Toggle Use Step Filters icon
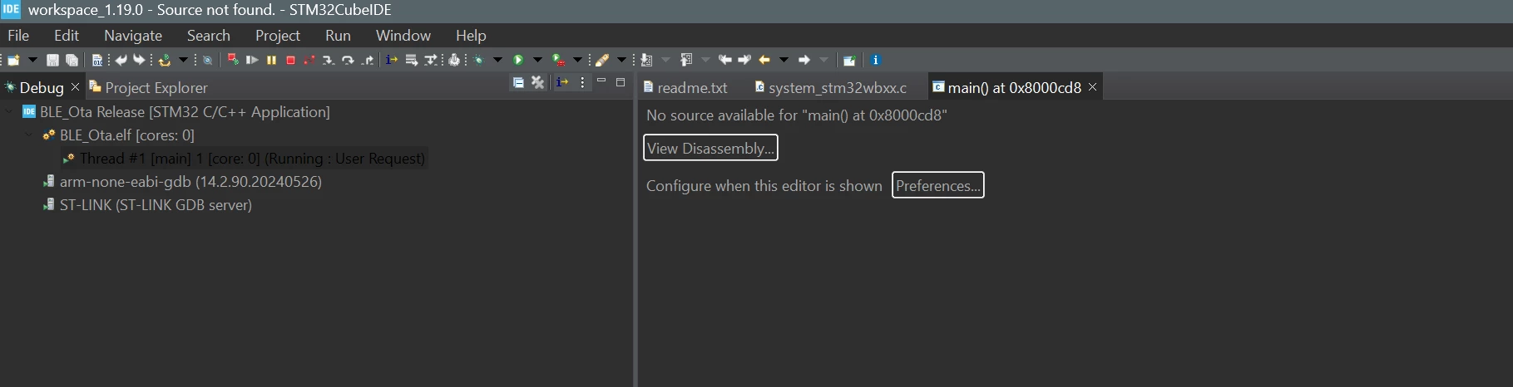Viewport: 1513px width, 387px height. click(x=431, y=60)
